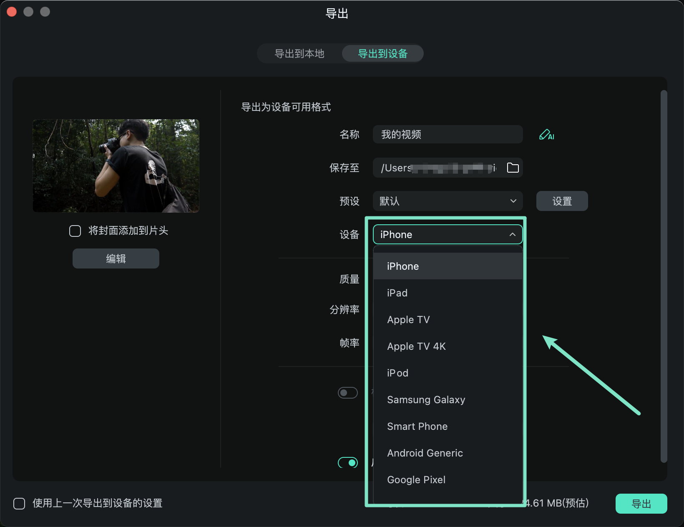Image resolution: width=684 pixels, height=527 pixels.
Task: Switch to the 导出到本地 tab
Action: click(299, 53)
